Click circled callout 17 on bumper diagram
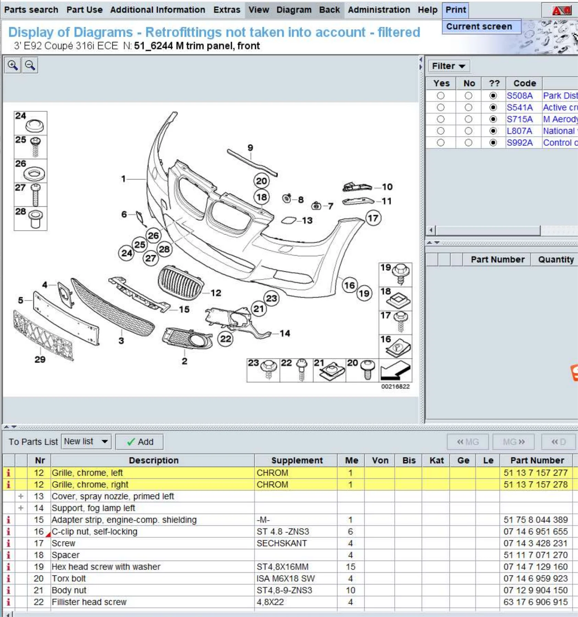Screen dimensions: 578x617 tap(373, 218)
